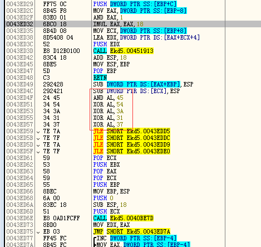Click hex bytes 83EC 18 of SUB ESP
This screenshot has height=247, width=261.
55,205
